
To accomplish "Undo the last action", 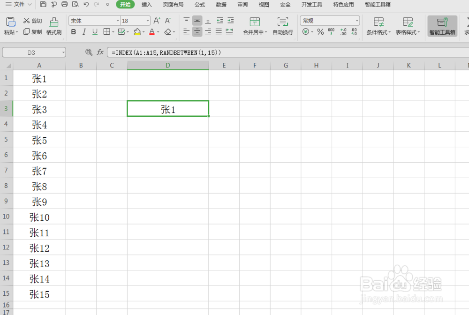I will [86, 4].
